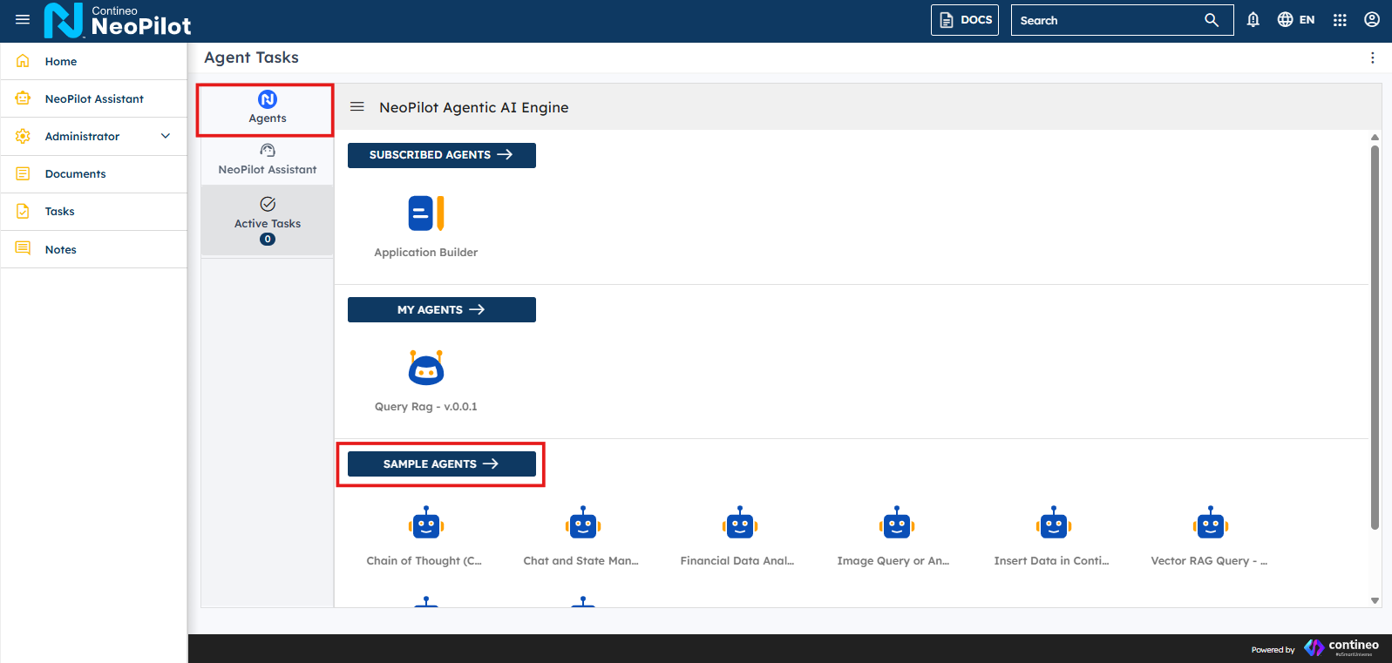
Task: Open Agent Tasks three-dot options menu
Action: [x=1372, y=58]
